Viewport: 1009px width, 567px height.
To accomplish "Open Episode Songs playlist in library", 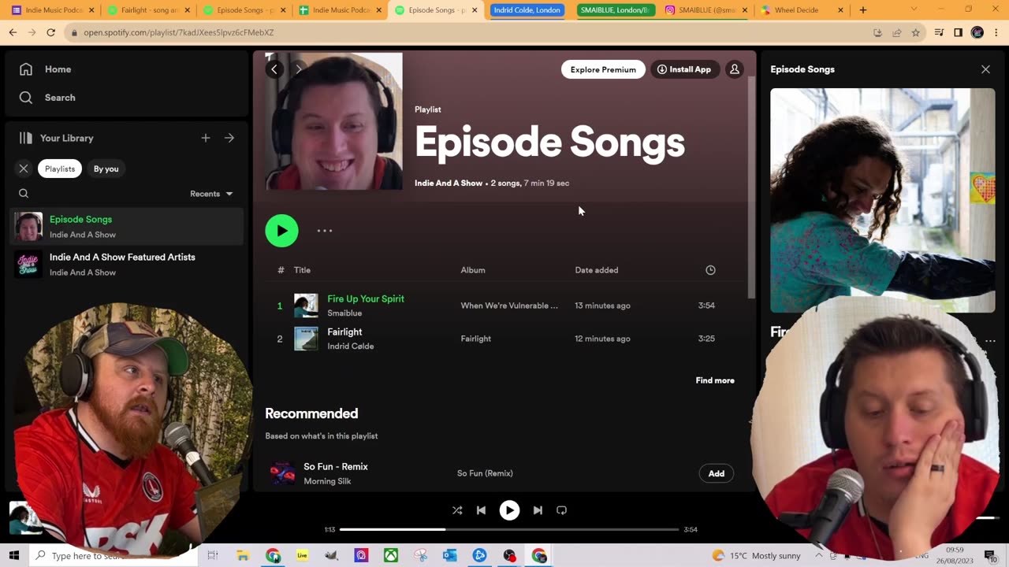I will 127,227.
